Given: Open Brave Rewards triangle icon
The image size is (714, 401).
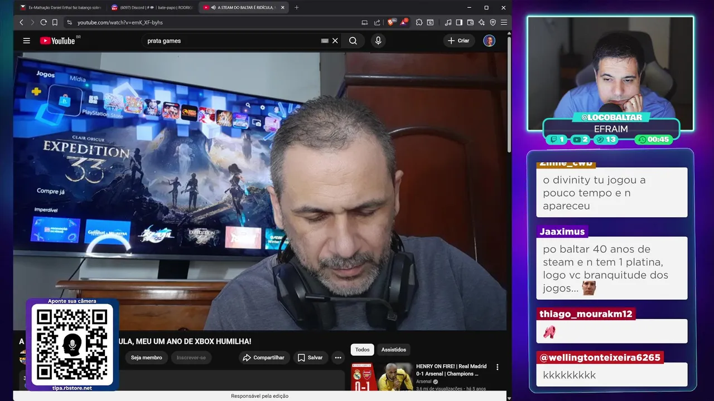Looking at the screenshot, I should point(403,22).
